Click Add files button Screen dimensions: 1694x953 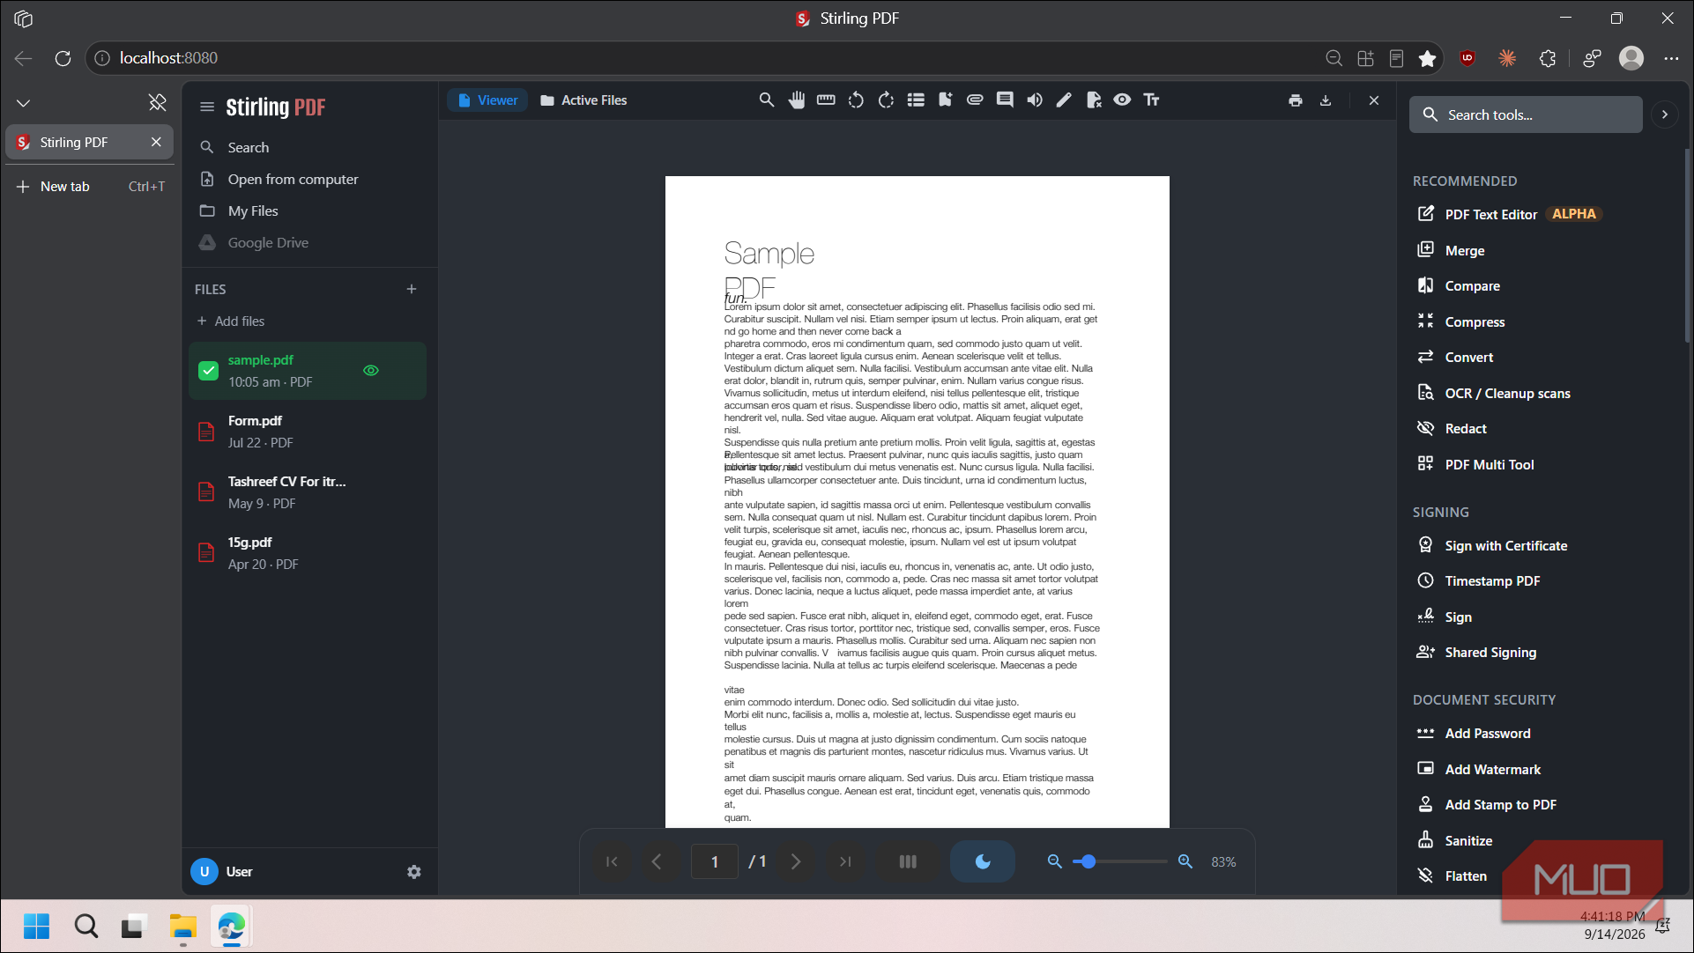pos(231,321)
